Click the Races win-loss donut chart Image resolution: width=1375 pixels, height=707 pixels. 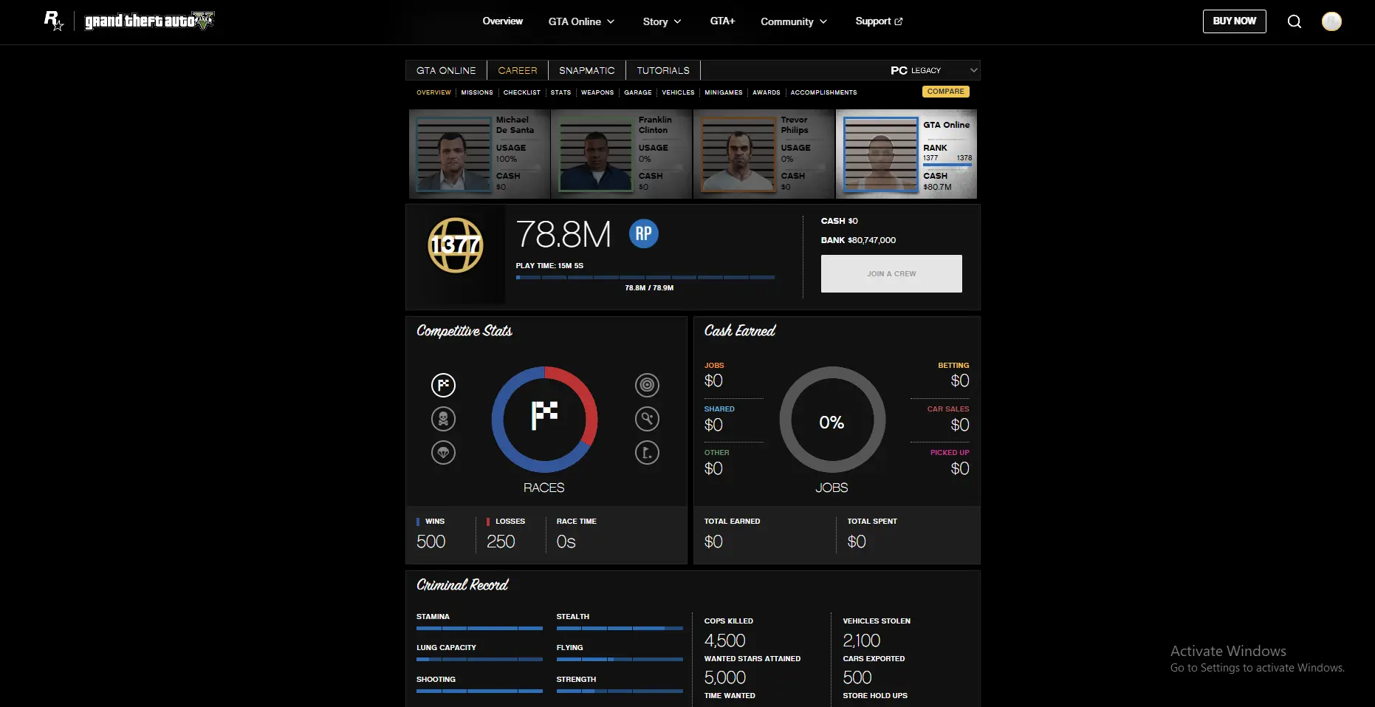point(544,419)
